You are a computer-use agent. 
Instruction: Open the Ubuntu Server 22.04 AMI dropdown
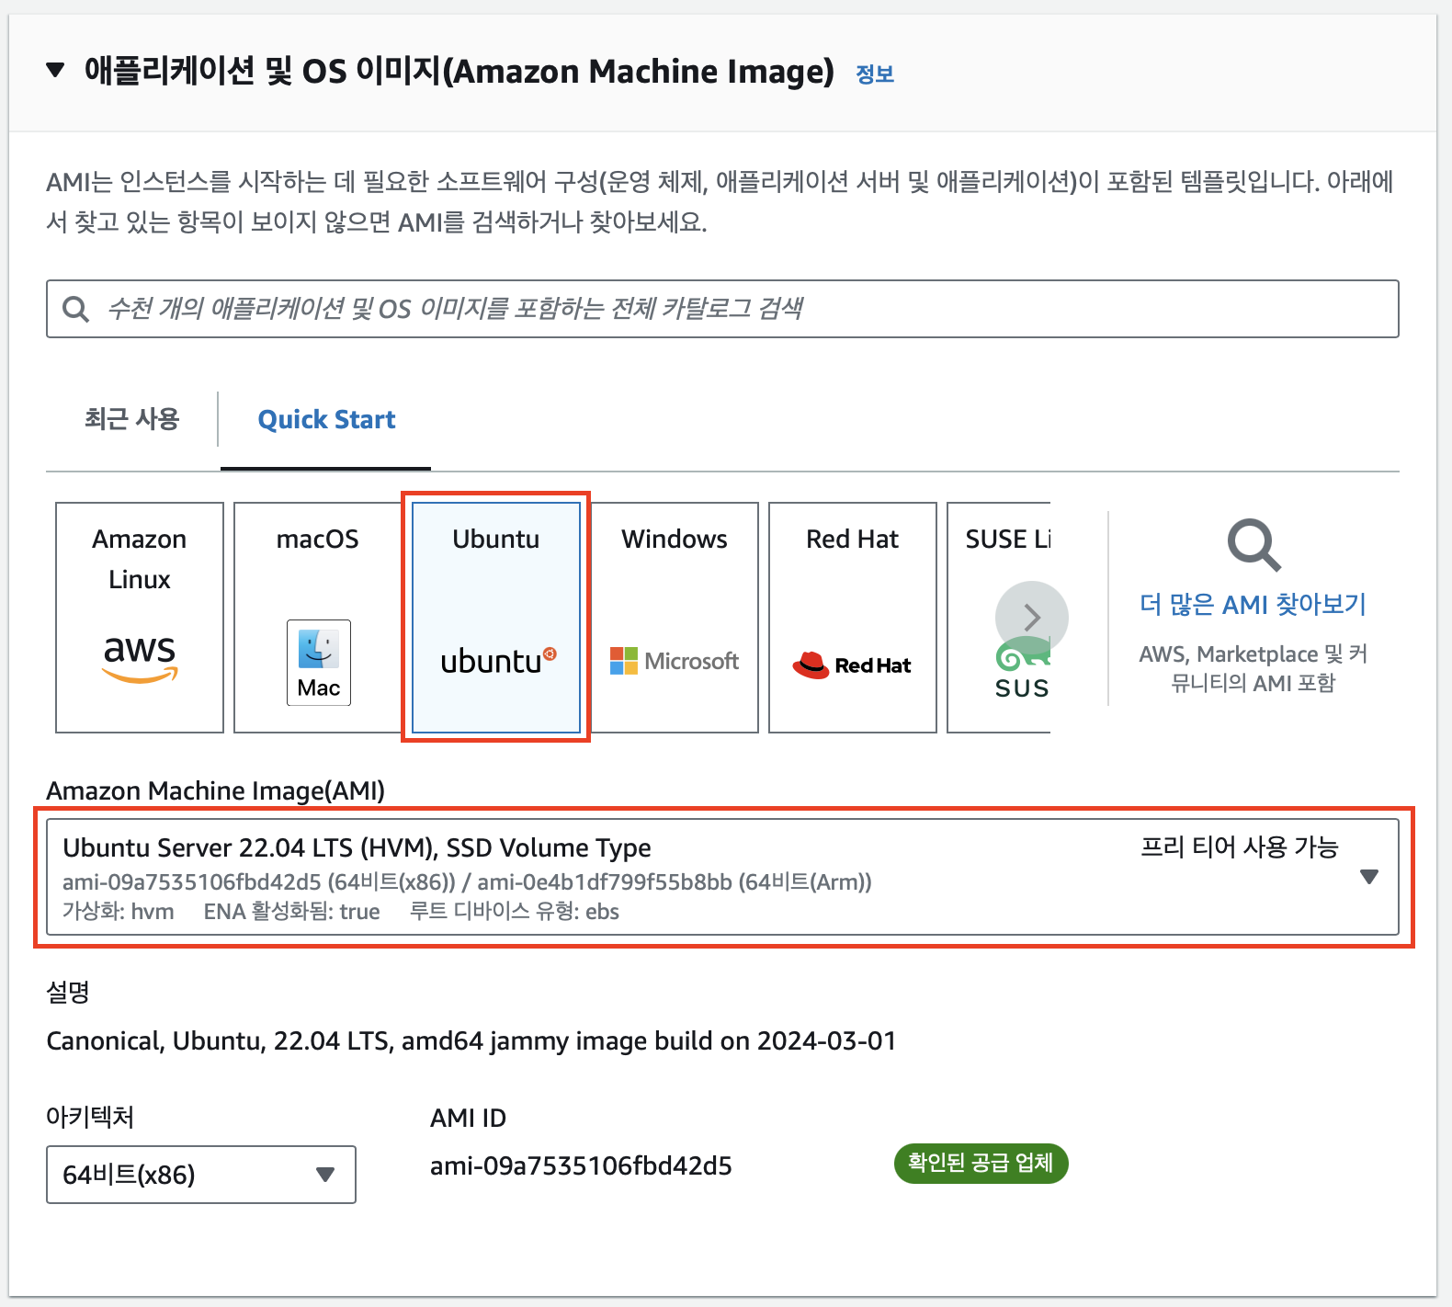pos(722,877)
